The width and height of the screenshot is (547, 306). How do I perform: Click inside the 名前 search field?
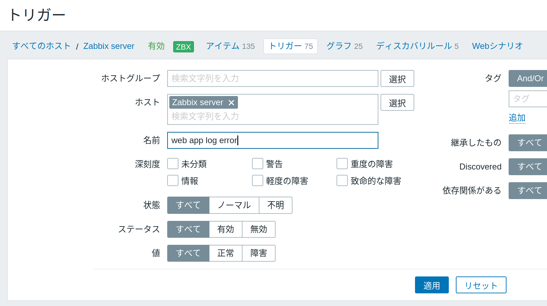pos(273,140)
